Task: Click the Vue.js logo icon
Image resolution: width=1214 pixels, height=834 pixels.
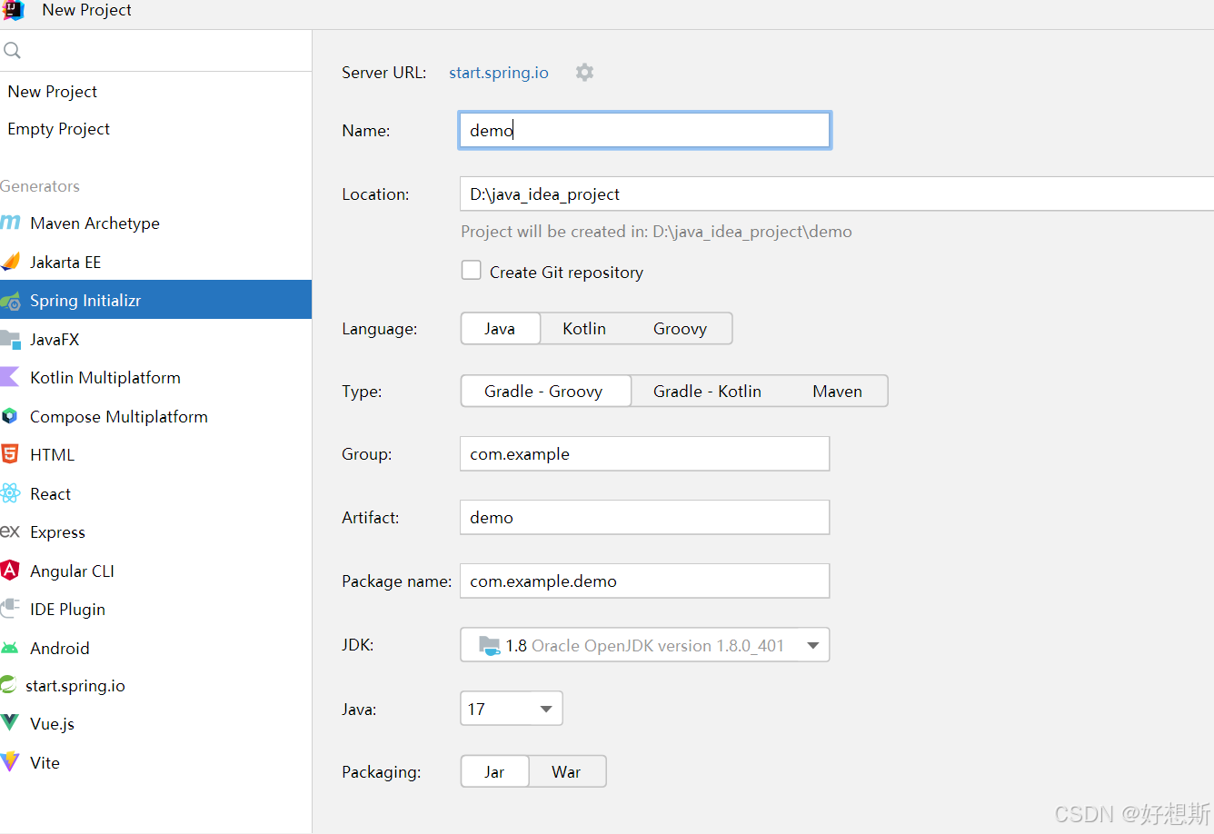Action: pyautogui.click(x=10, y=723)
